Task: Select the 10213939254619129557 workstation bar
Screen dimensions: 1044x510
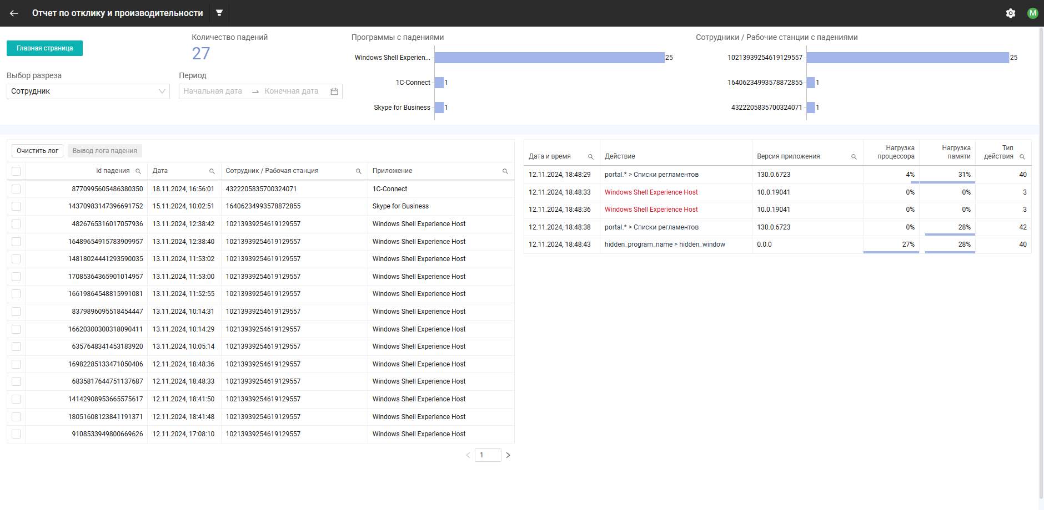Action: 908,58
